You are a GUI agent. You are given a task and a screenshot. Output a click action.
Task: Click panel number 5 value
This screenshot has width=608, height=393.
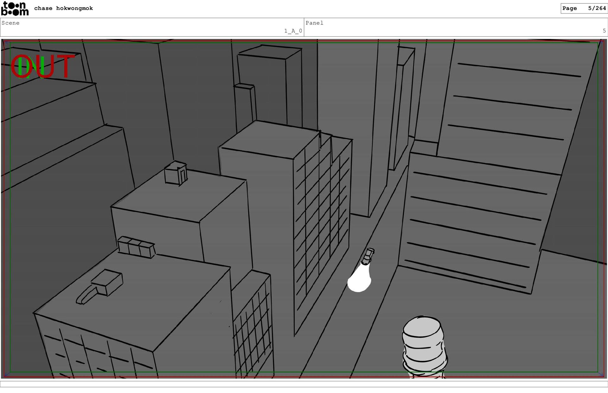(x=604, y=31)
